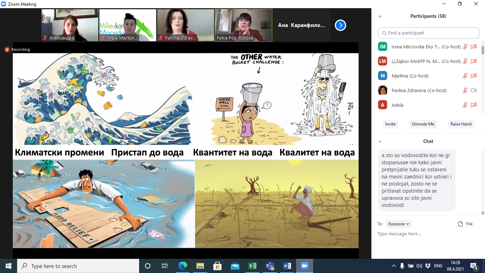Open Microsoft Store from the taskbar
Viewport: 485px width, 273px height.
217,266
